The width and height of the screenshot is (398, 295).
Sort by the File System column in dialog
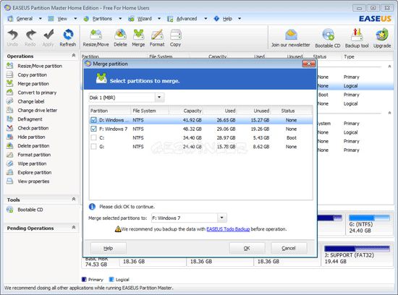click(x=150, y=111)
